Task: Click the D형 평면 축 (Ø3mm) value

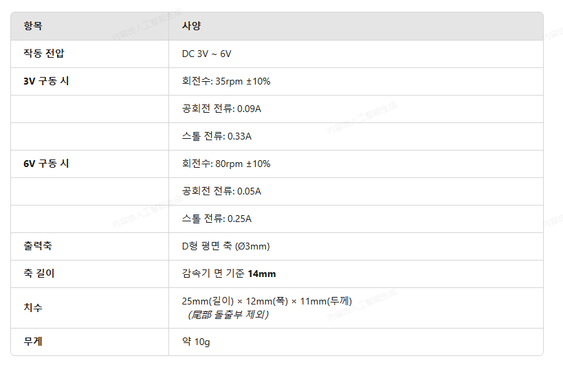Action: (226, 246)
